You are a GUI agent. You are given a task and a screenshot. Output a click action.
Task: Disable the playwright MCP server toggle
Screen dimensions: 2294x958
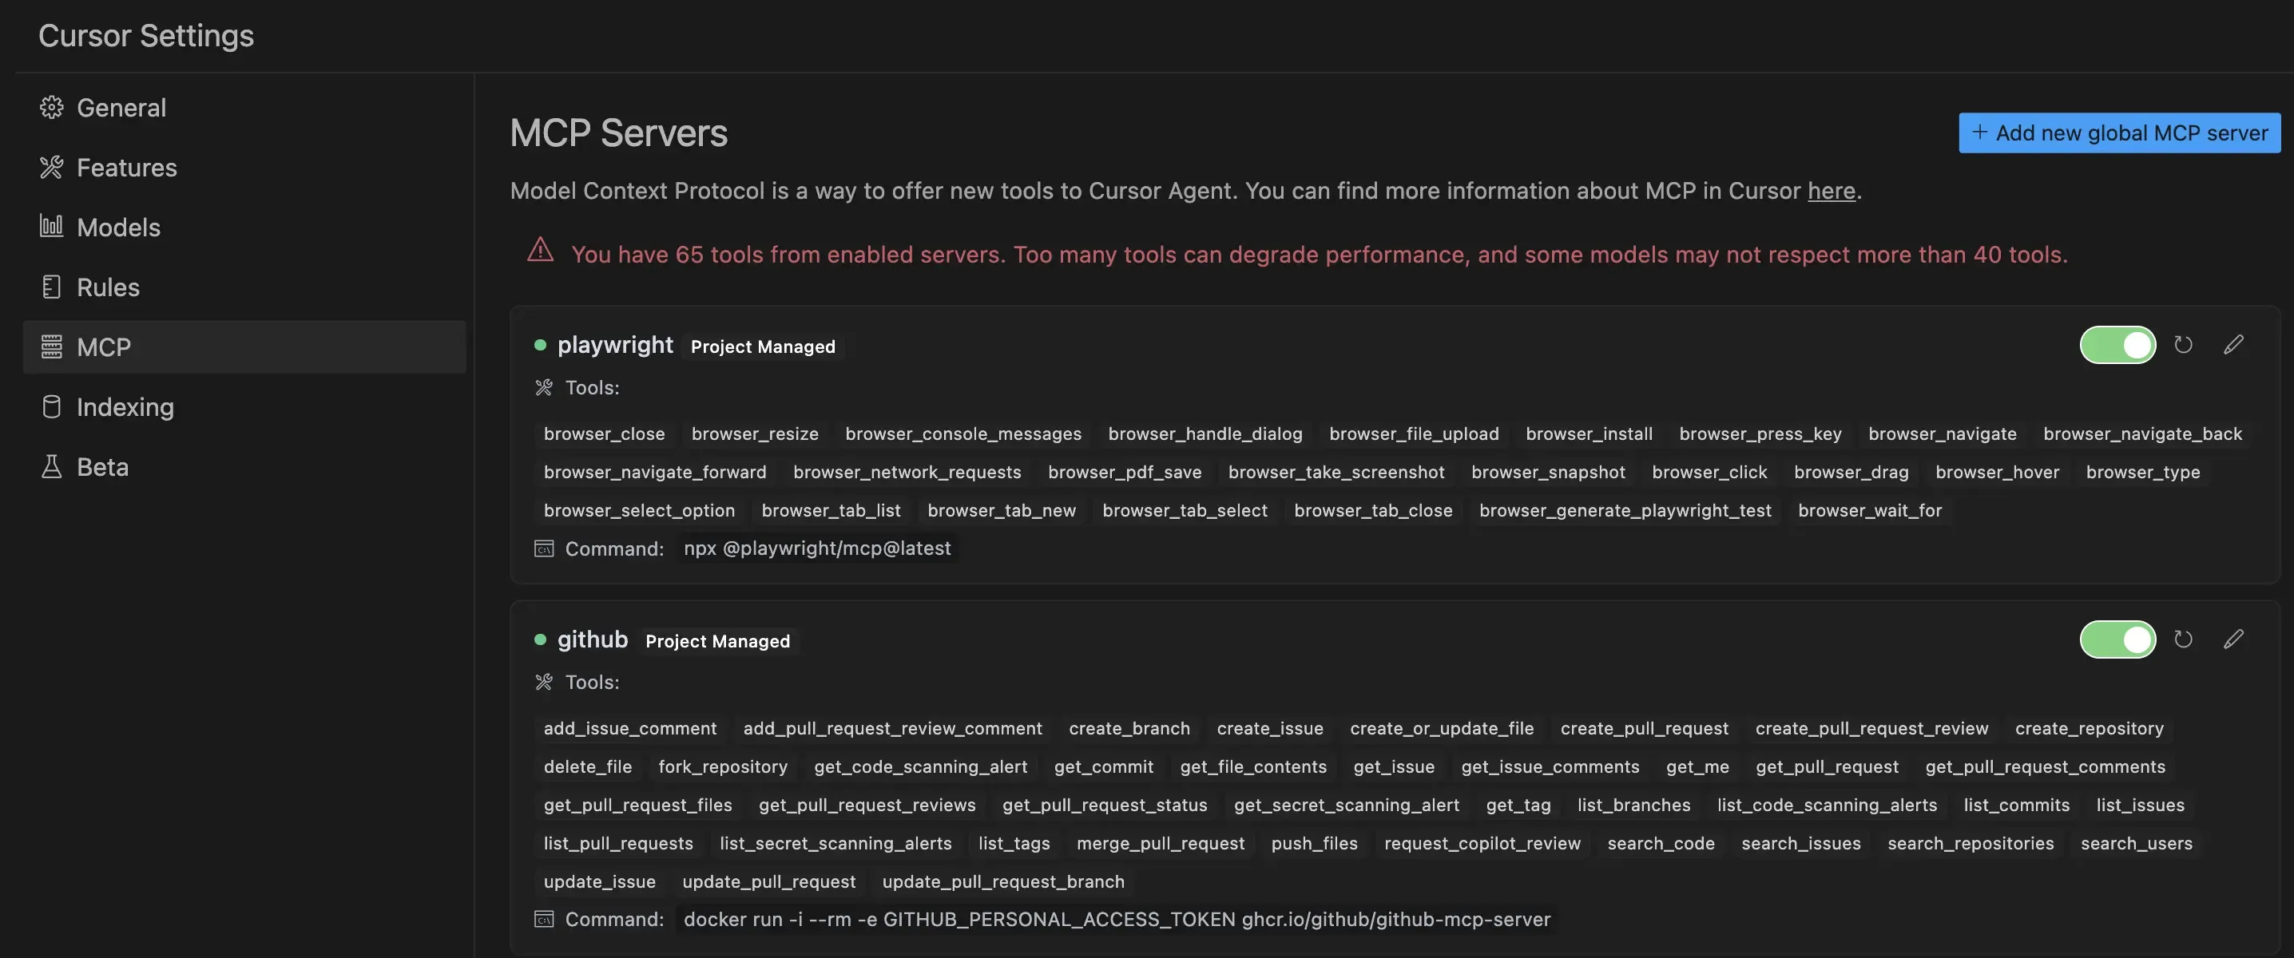(x=2117, y=345)
